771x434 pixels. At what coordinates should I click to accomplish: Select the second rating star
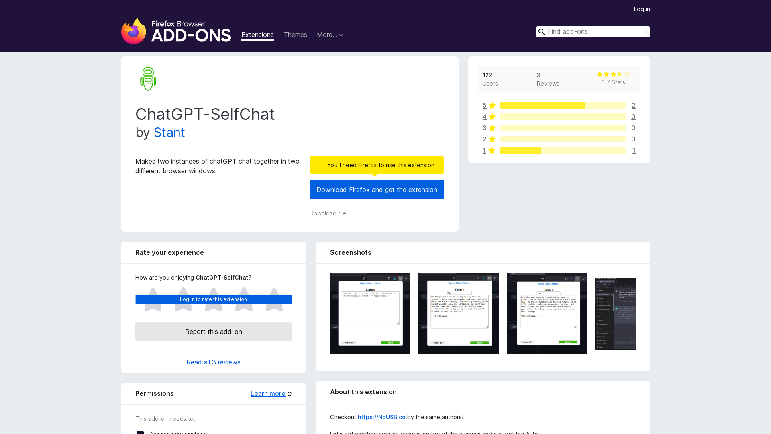(x=183, y=299)
